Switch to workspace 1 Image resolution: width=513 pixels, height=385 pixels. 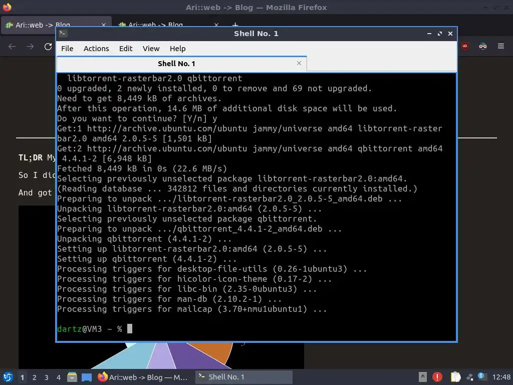(x=22, y=377)
